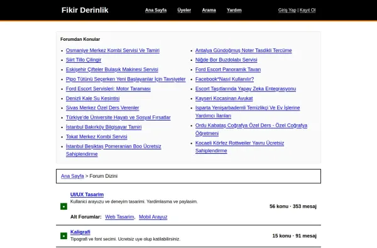Open the Kaligrafi forum
Viewport: 377px width, 248px height.
point(80,232)
